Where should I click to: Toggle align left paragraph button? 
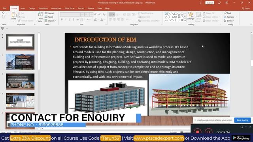point(111,20)
